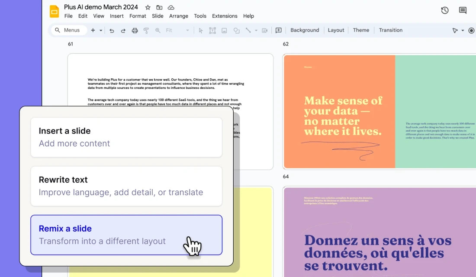Star the Plus AI demo presentation

[148, 7]
